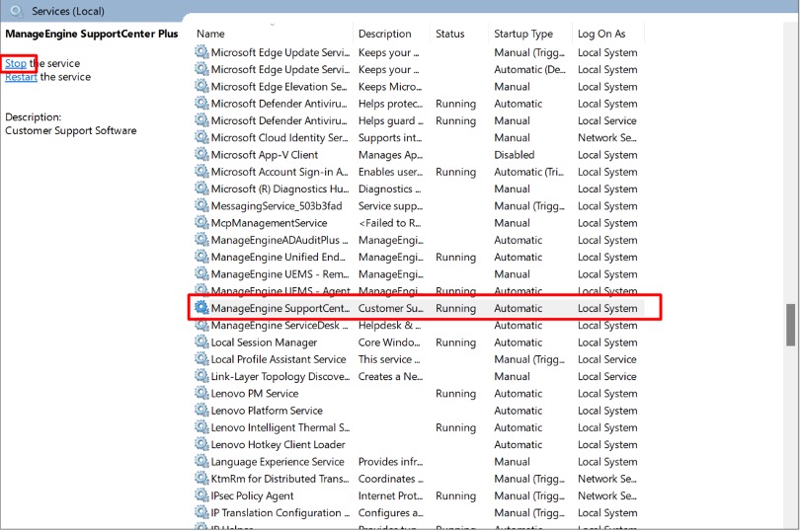Click gear icon of IPsec Policy Agent

(x=201, y=495)
